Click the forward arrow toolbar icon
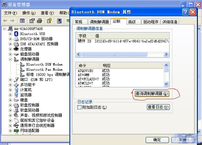 (12, 21)
